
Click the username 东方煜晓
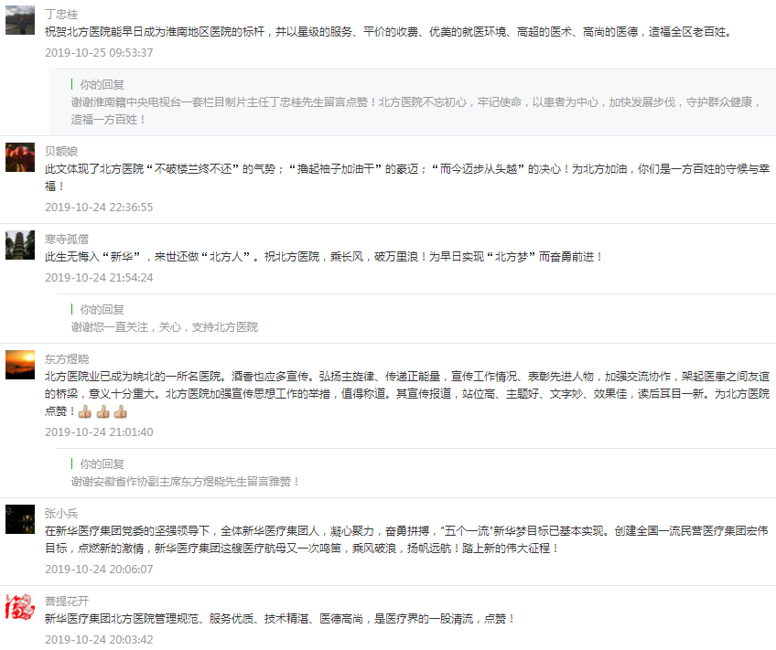click(x=67, y=359)
